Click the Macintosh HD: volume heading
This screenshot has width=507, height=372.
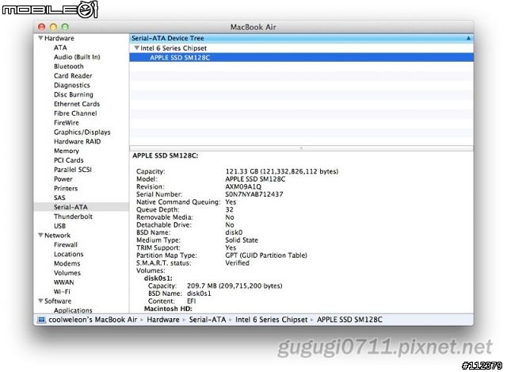168,309
